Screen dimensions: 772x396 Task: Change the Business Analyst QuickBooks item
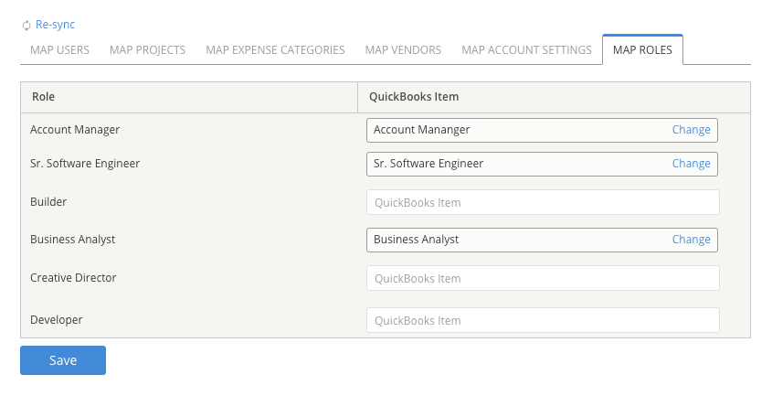[x=692, y=240]
